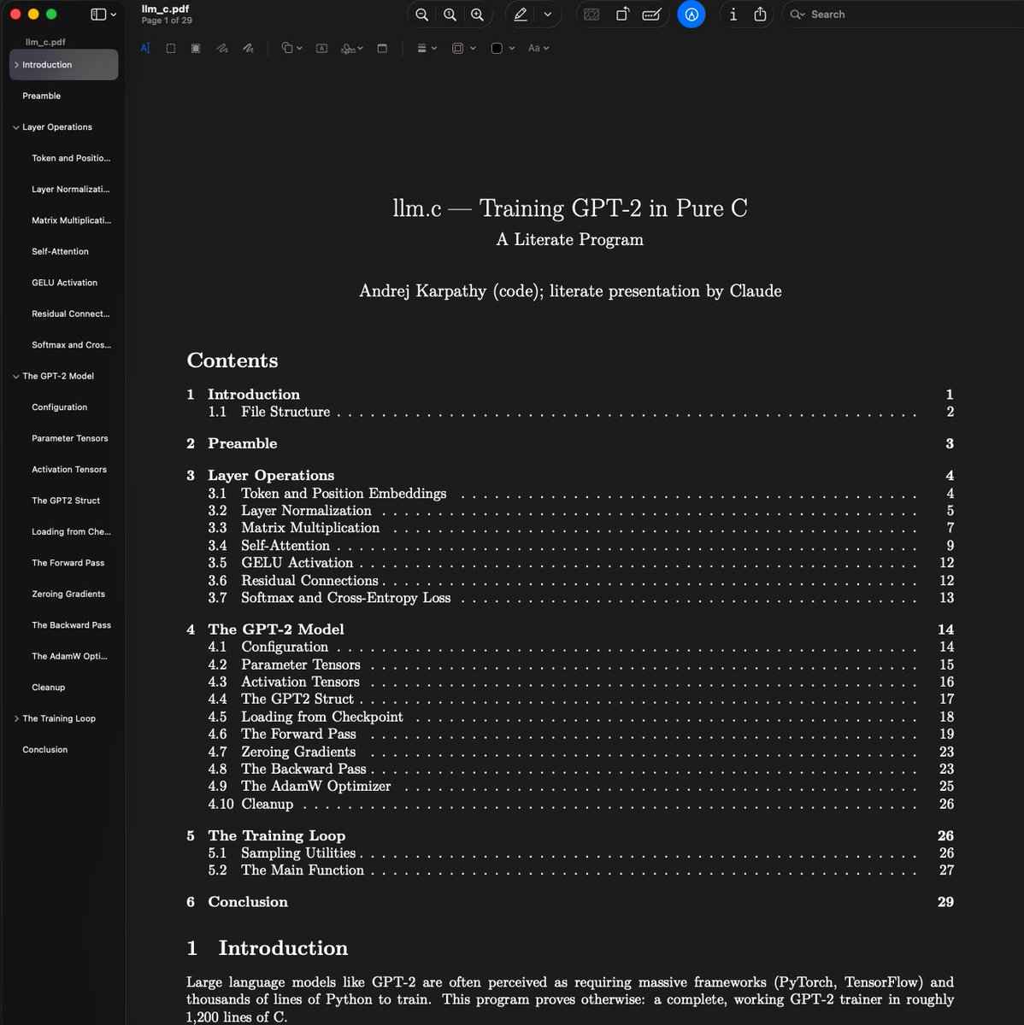Go to Token and Positio... in sidebar
The image size is (1024, 1025).
[71, 158]
